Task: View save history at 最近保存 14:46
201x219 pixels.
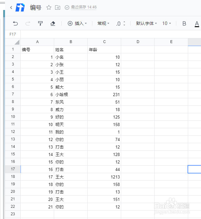Action: click(84, 7)
